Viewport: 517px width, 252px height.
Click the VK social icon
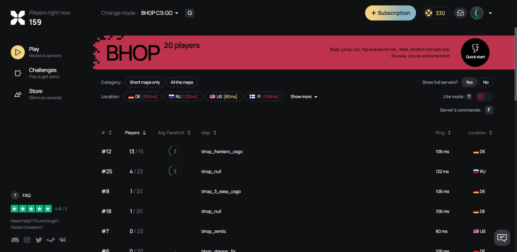pos(62,240)
